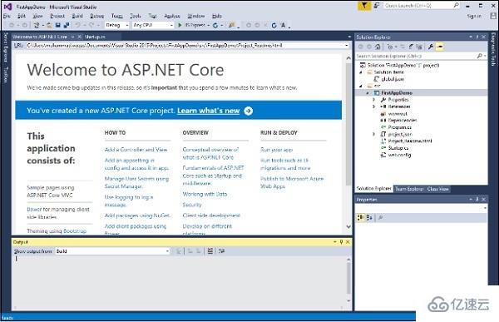Click circular arrow on Learn what's new banner
The height and width of the screenshot is (322, 499).
[248, 111]
